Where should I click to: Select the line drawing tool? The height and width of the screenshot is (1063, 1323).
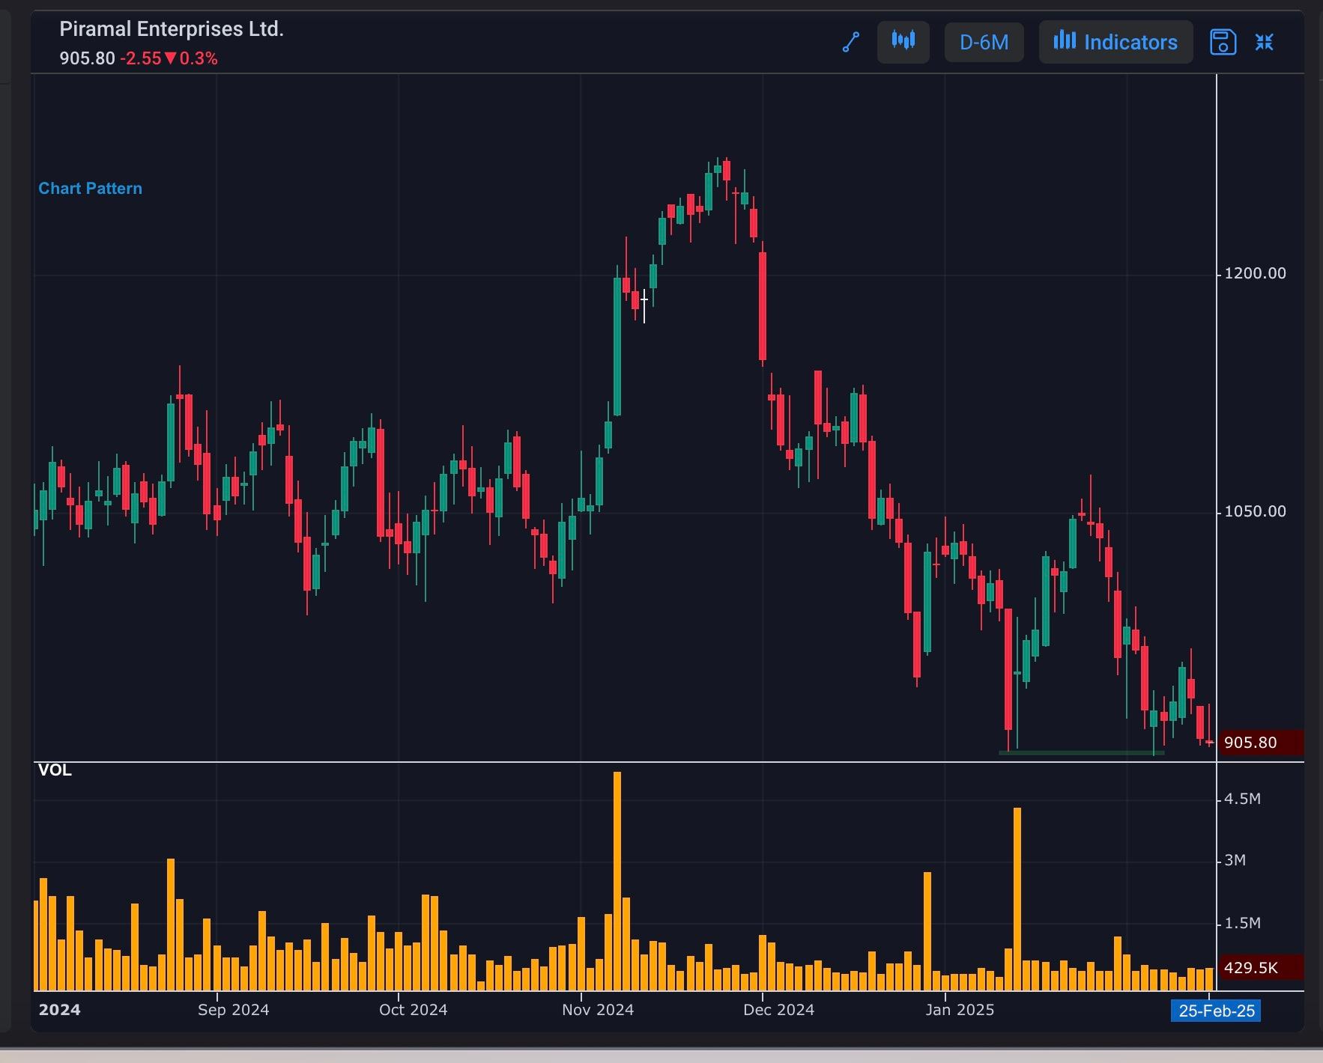tap(850, 42)
